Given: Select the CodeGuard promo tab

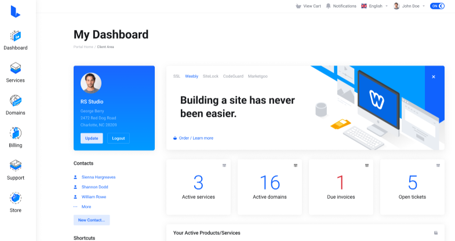Looking at the screenshot, I should 233,76.
